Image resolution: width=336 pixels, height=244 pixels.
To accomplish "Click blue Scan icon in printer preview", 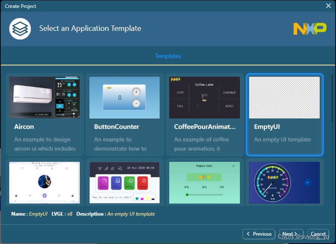I will pyautogui.click(x=116, y=183).
